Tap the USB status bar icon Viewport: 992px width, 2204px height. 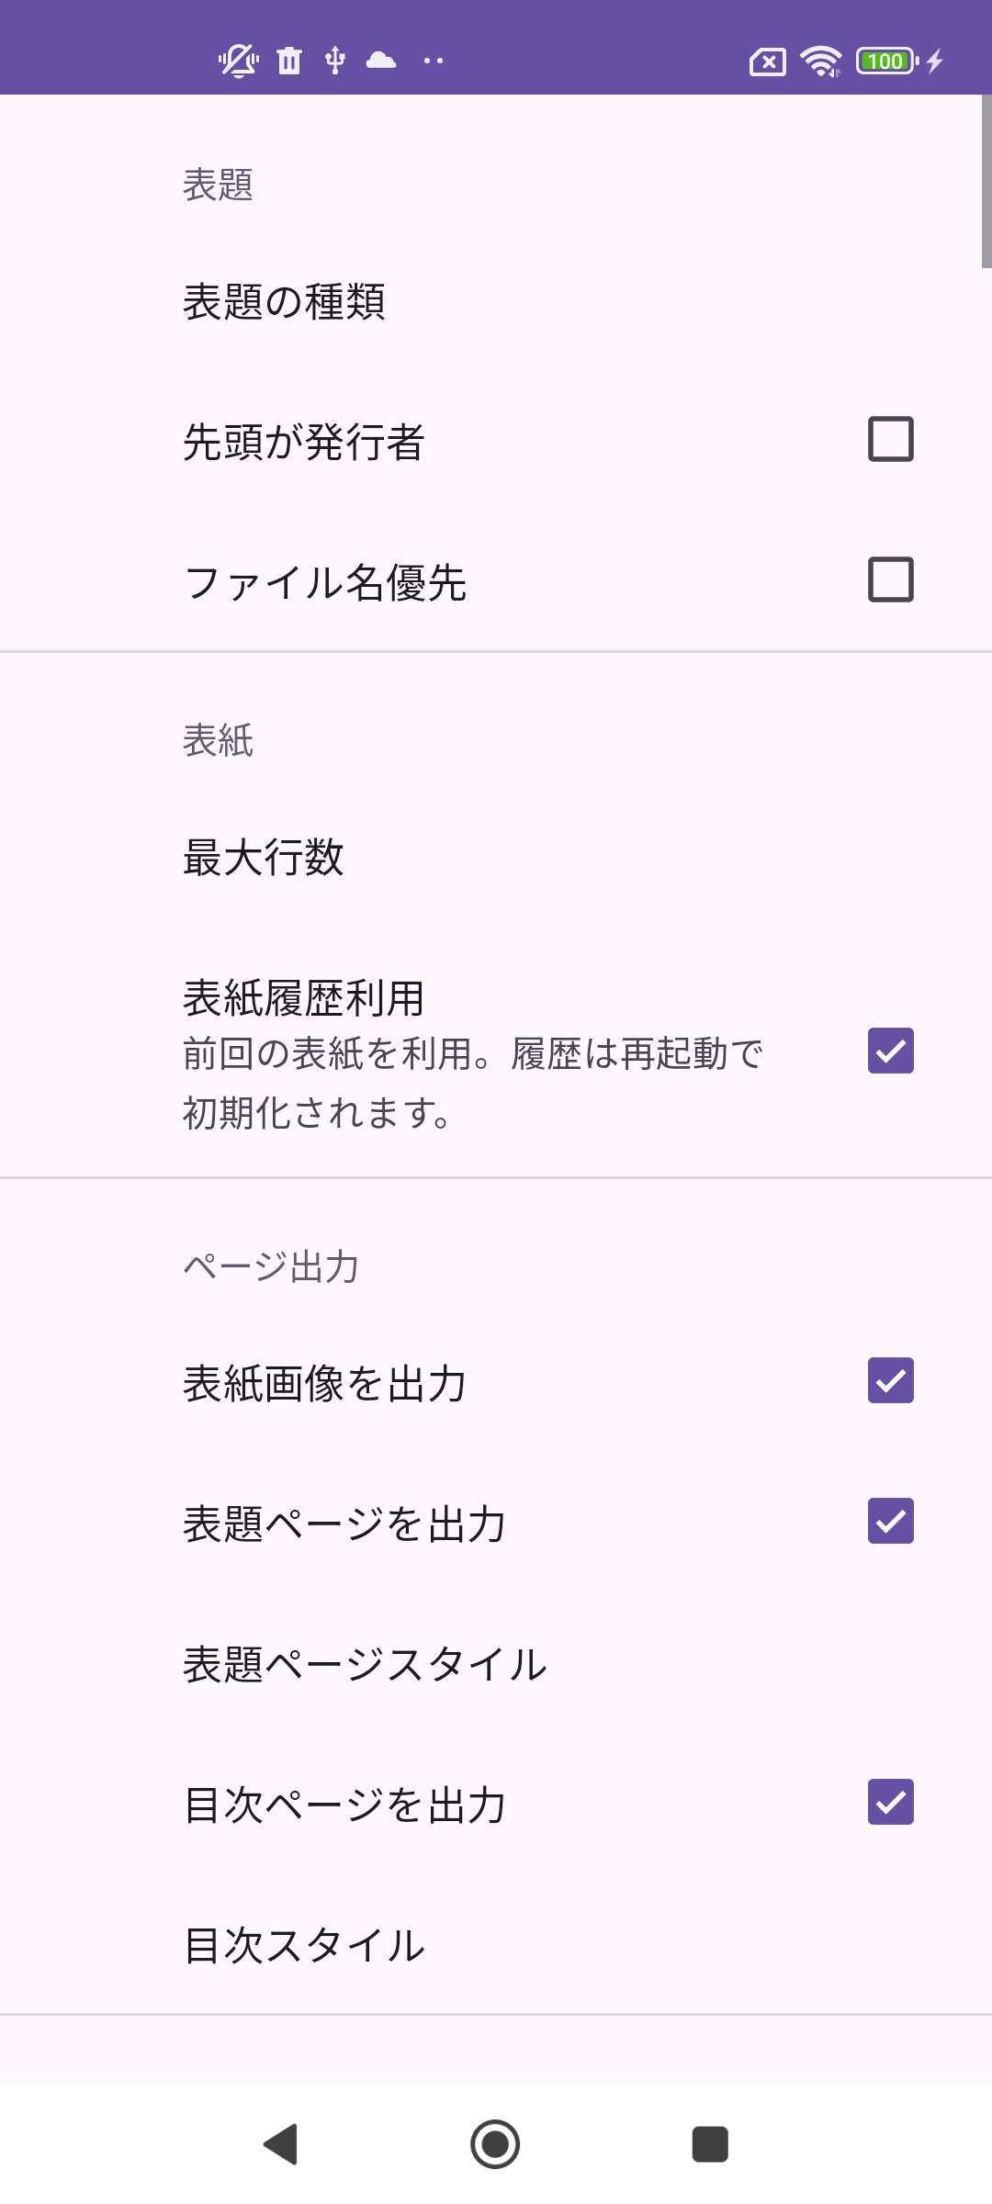click(335, 61)
